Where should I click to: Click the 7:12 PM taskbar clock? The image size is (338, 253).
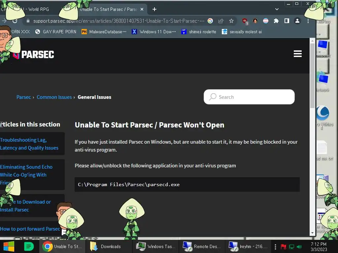pyautogui.click(x=319, y=246)
